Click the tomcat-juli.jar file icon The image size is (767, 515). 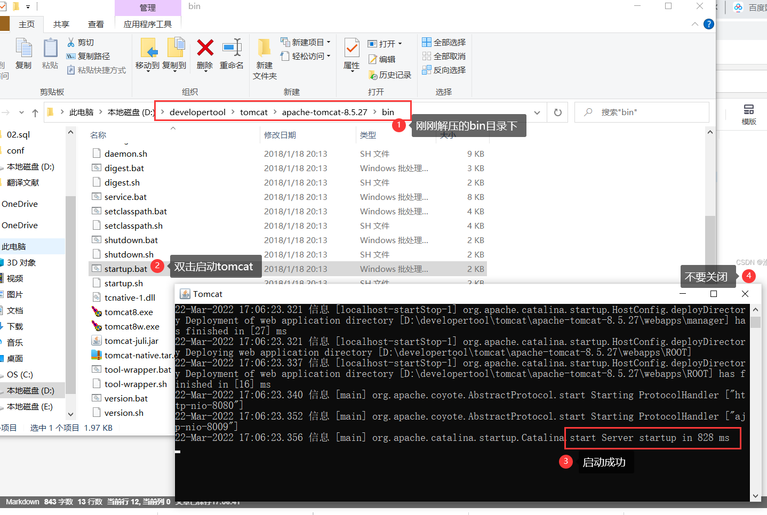[x=97, y=341]
